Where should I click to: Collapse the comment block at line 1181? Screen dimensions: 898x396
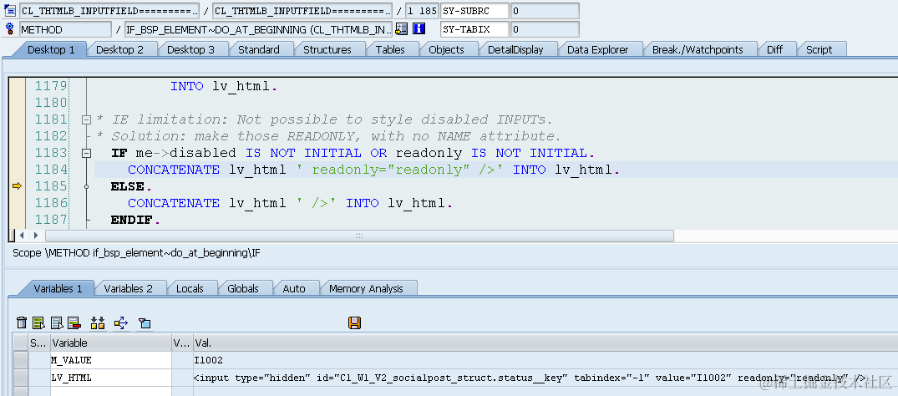87,119
